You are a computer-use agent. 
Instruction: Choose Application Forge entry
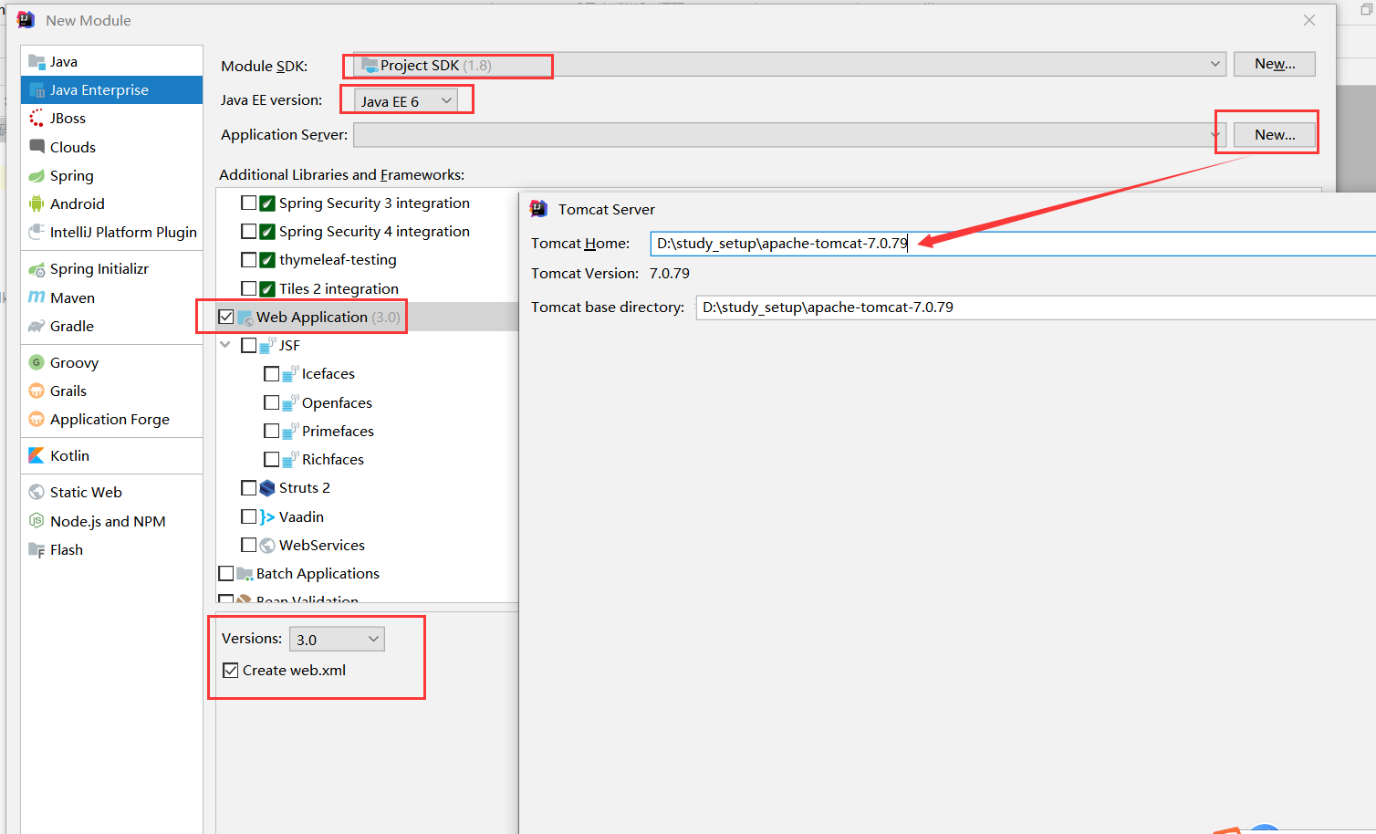click(x=111, y=419)
